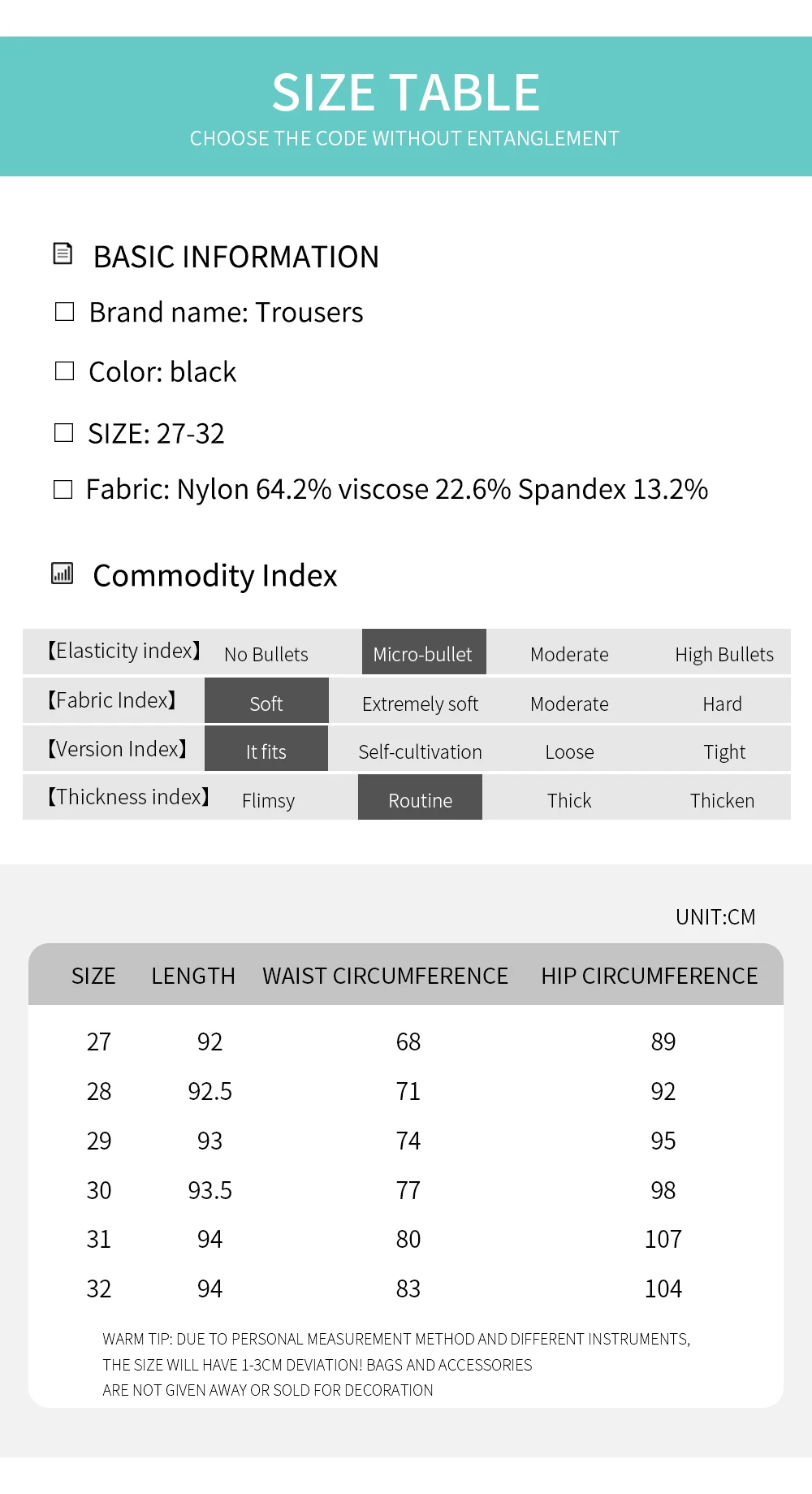The image size is (812, 1494).
Task: Click the bar chart icon beside Commodity Index
Action: tap(63, 574)
